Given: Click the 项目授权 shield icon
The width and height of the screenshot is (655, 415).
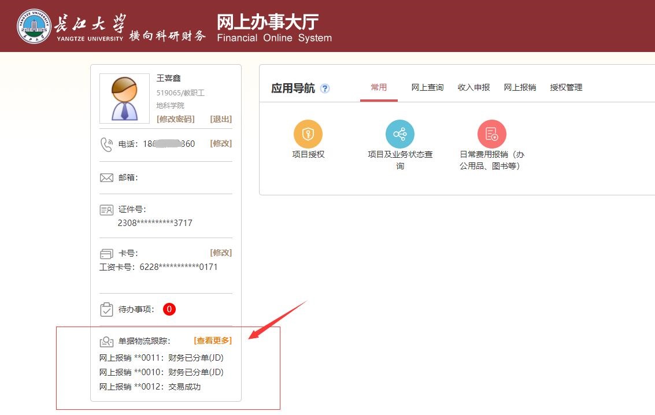Looking at the screenshot, I should [x=308, y=134].
